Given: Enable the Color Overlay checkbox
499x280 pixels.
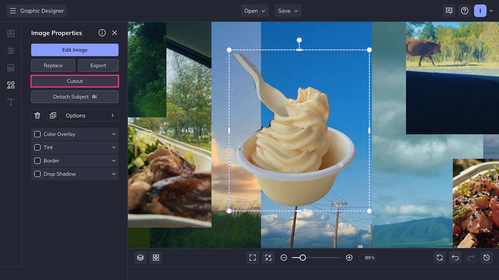Looking at the screenshot, I should [38, 134].
